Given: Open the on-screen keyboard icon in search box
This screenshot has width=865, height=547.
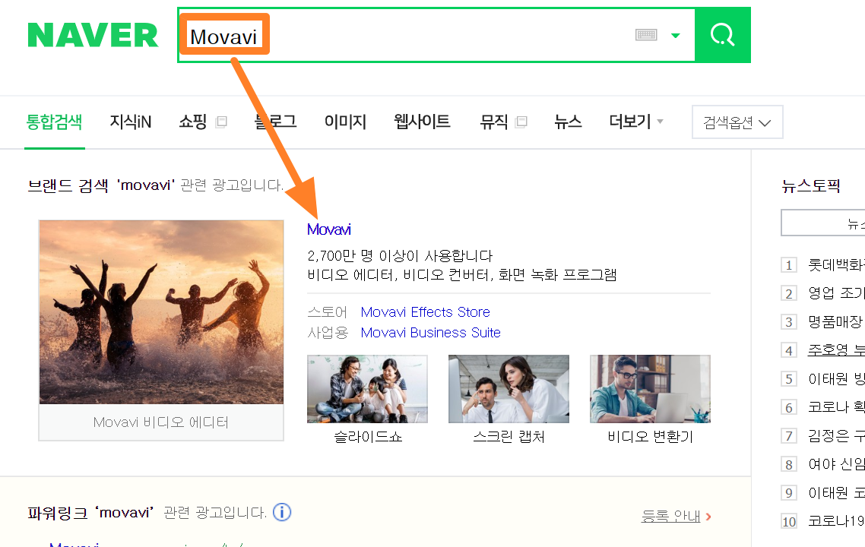Looking at the screenshot, I should [x=646, y=35].
